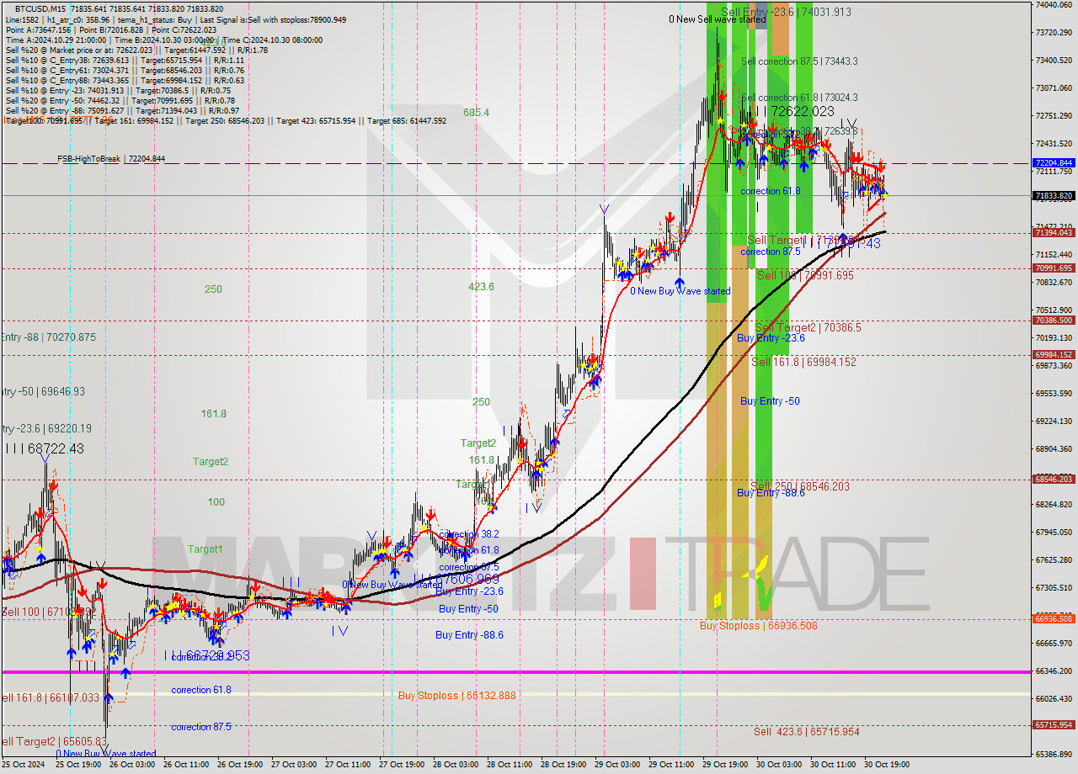Viewport: 1078px width, 774px height.
Task: Click the 67625.280 price axis value
Action: point(1053,559)
